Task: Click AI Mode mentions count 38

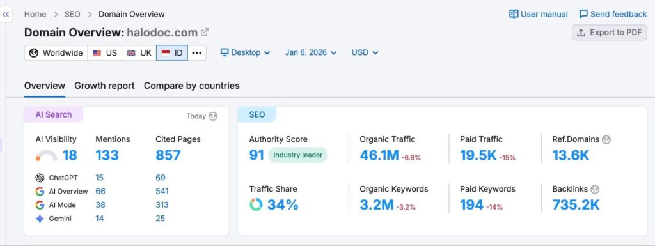Action: click(x=100, y=205)
